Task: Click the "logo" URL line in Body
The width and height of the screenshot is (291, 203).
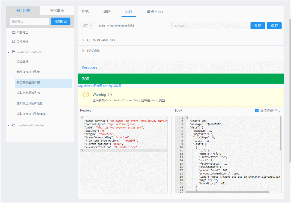Action: tap(239, 177)
